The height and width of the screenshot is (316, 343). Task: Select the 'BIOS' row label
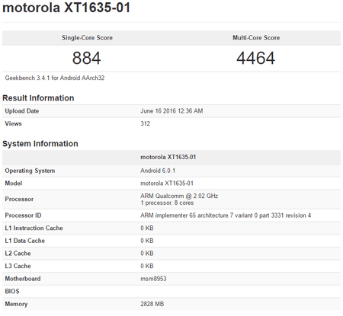pos(12,291)
